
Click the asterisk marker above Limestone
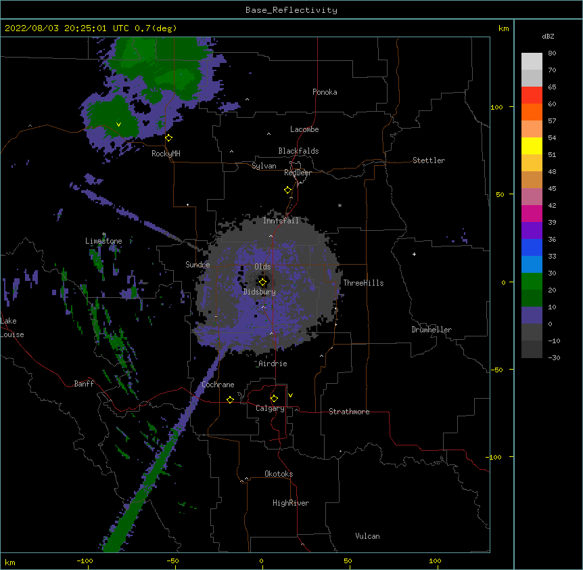pyautogui.click(x=104, y=234)
